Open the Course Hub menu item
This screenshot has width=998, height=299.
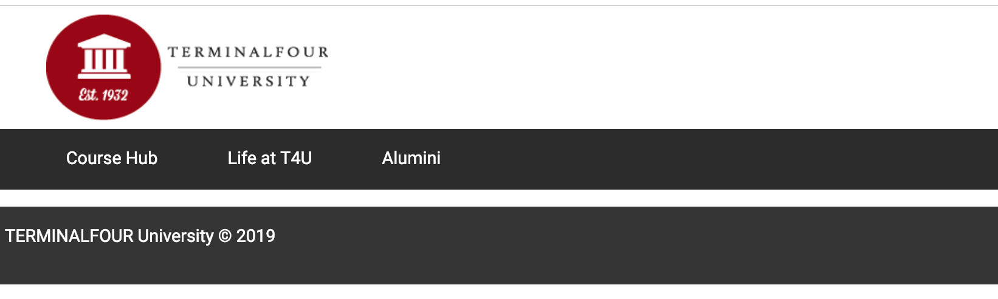pyautogui.click(x=112, y=158)
